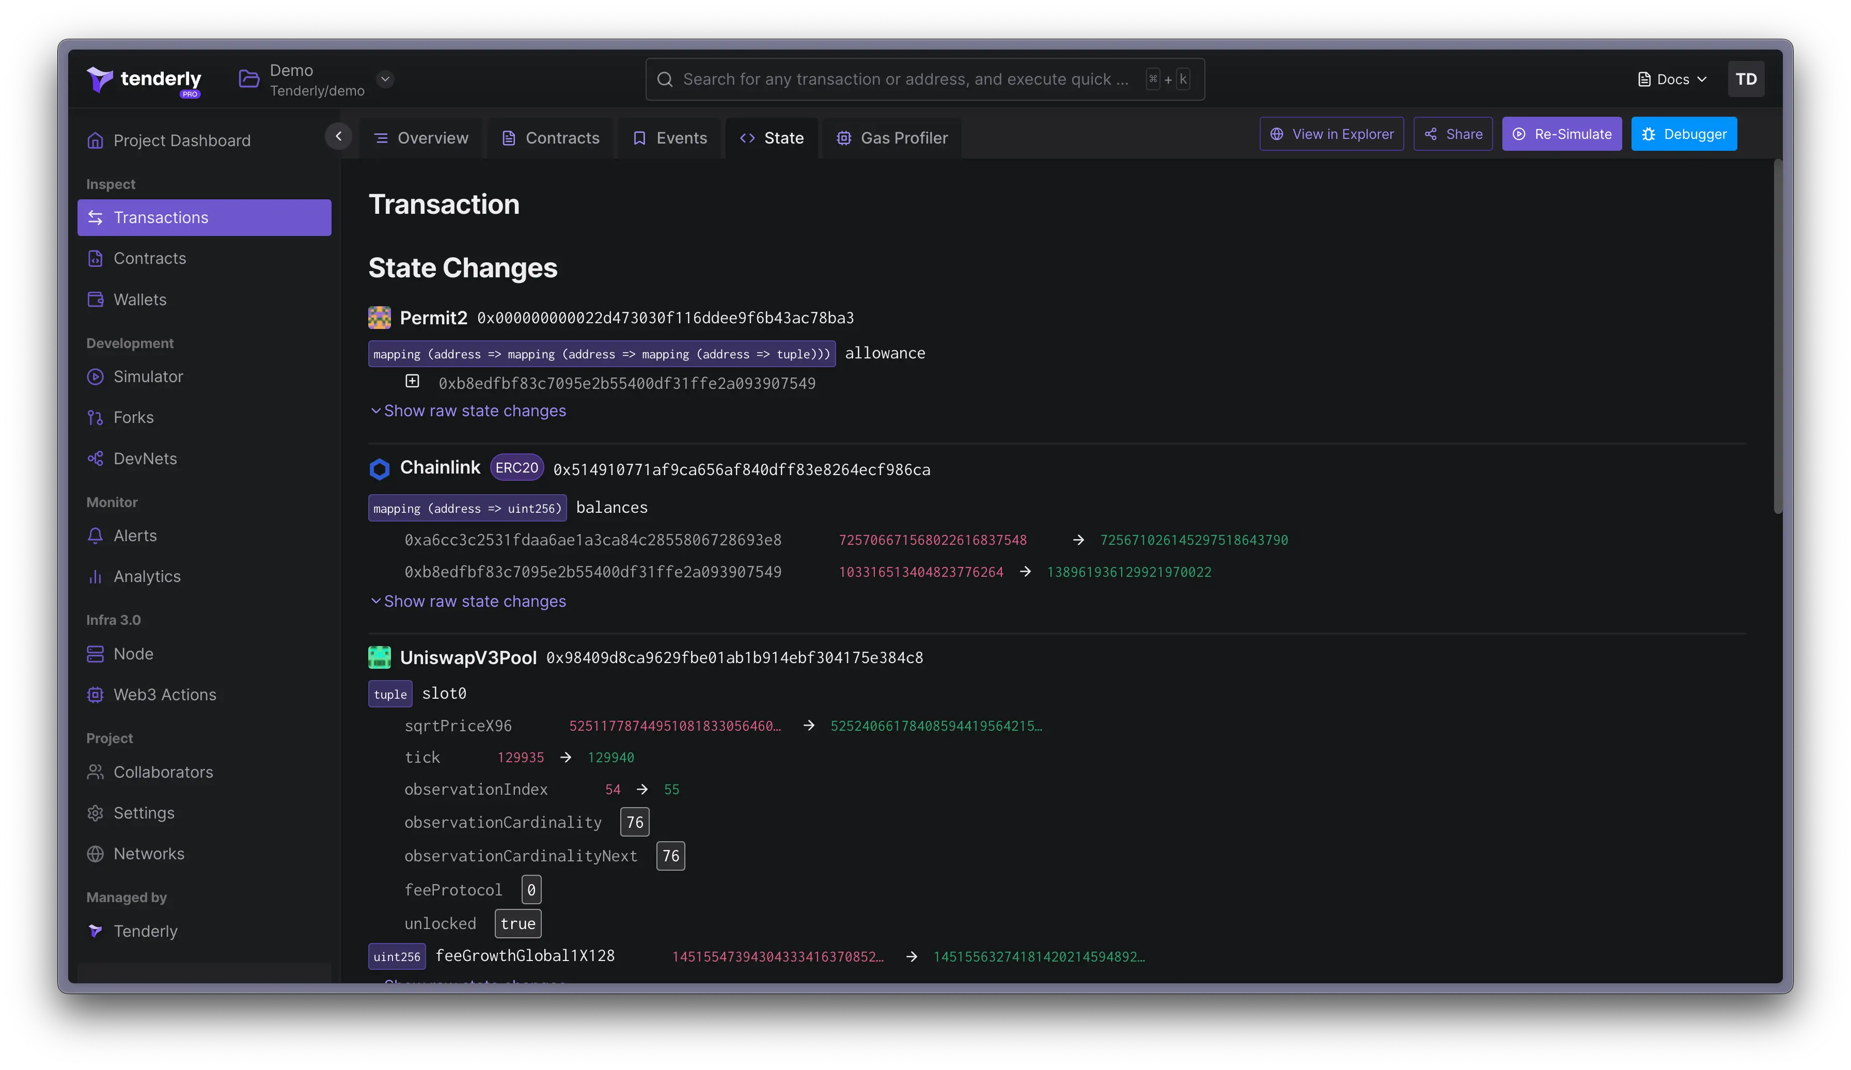Click the new balance 138961936129921970022
Viewport: 1851px width, 1070px height.
coord(1129,572)
